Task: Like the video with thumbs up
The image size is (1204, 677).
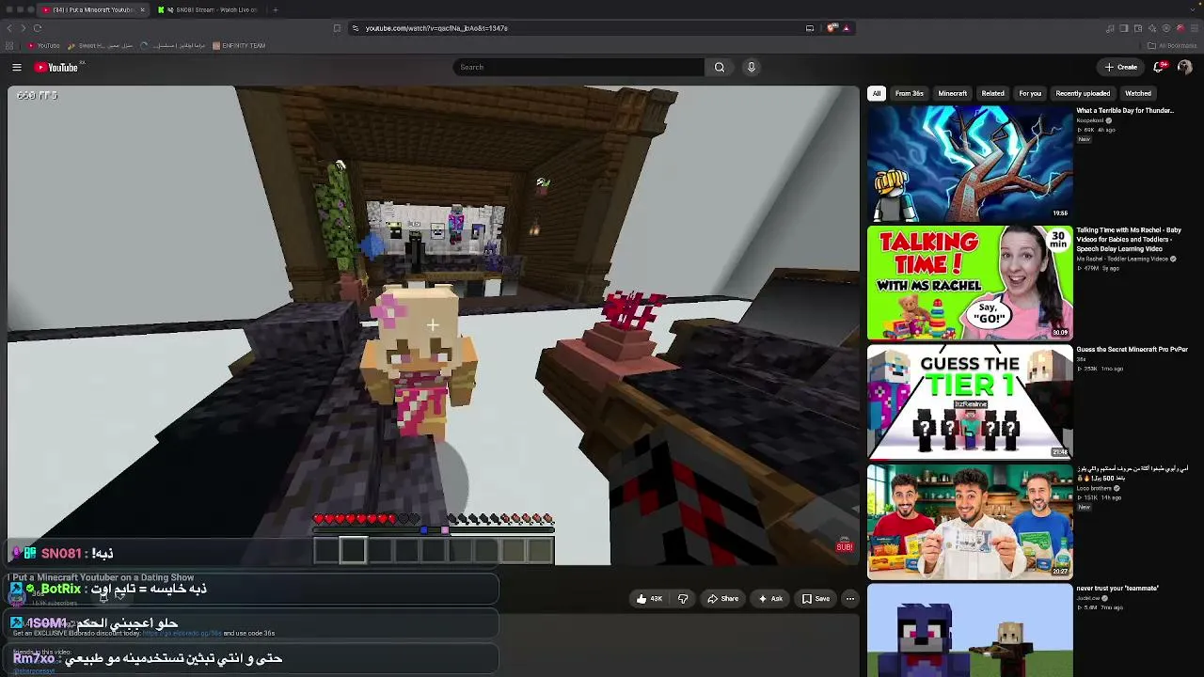Action: tap(648, 599)
